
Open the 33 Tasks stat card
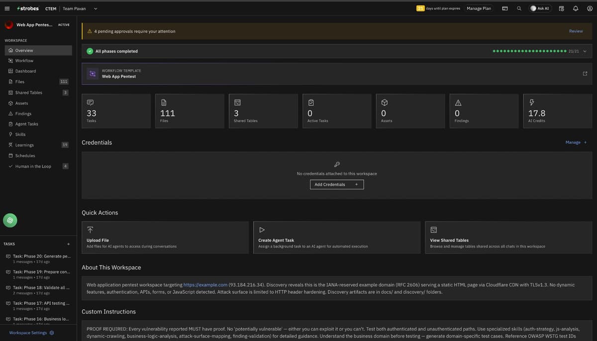[x=116, y=111]
